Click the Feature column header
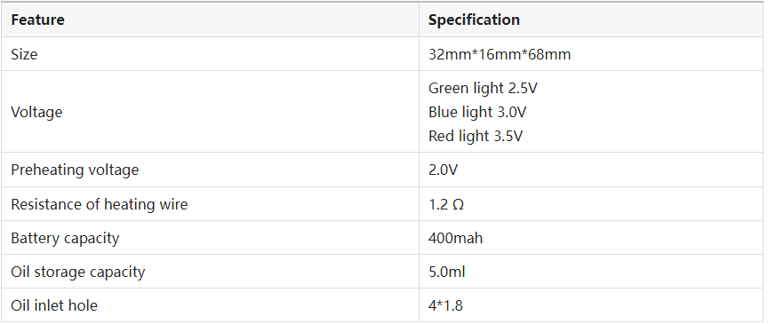This screenshot has height=324, width=768. point(37,20)
